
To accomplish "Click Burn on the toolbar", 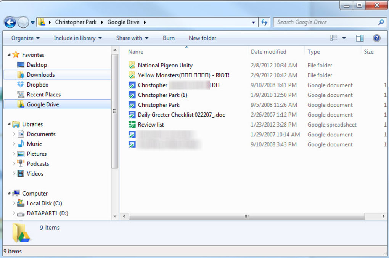I will (169, 38).
